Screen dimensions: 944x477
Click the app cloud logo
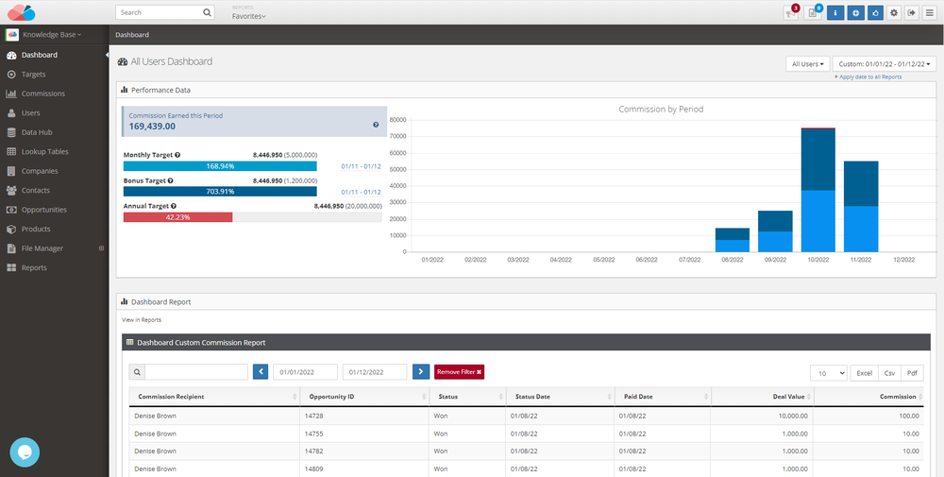point(22,12)
